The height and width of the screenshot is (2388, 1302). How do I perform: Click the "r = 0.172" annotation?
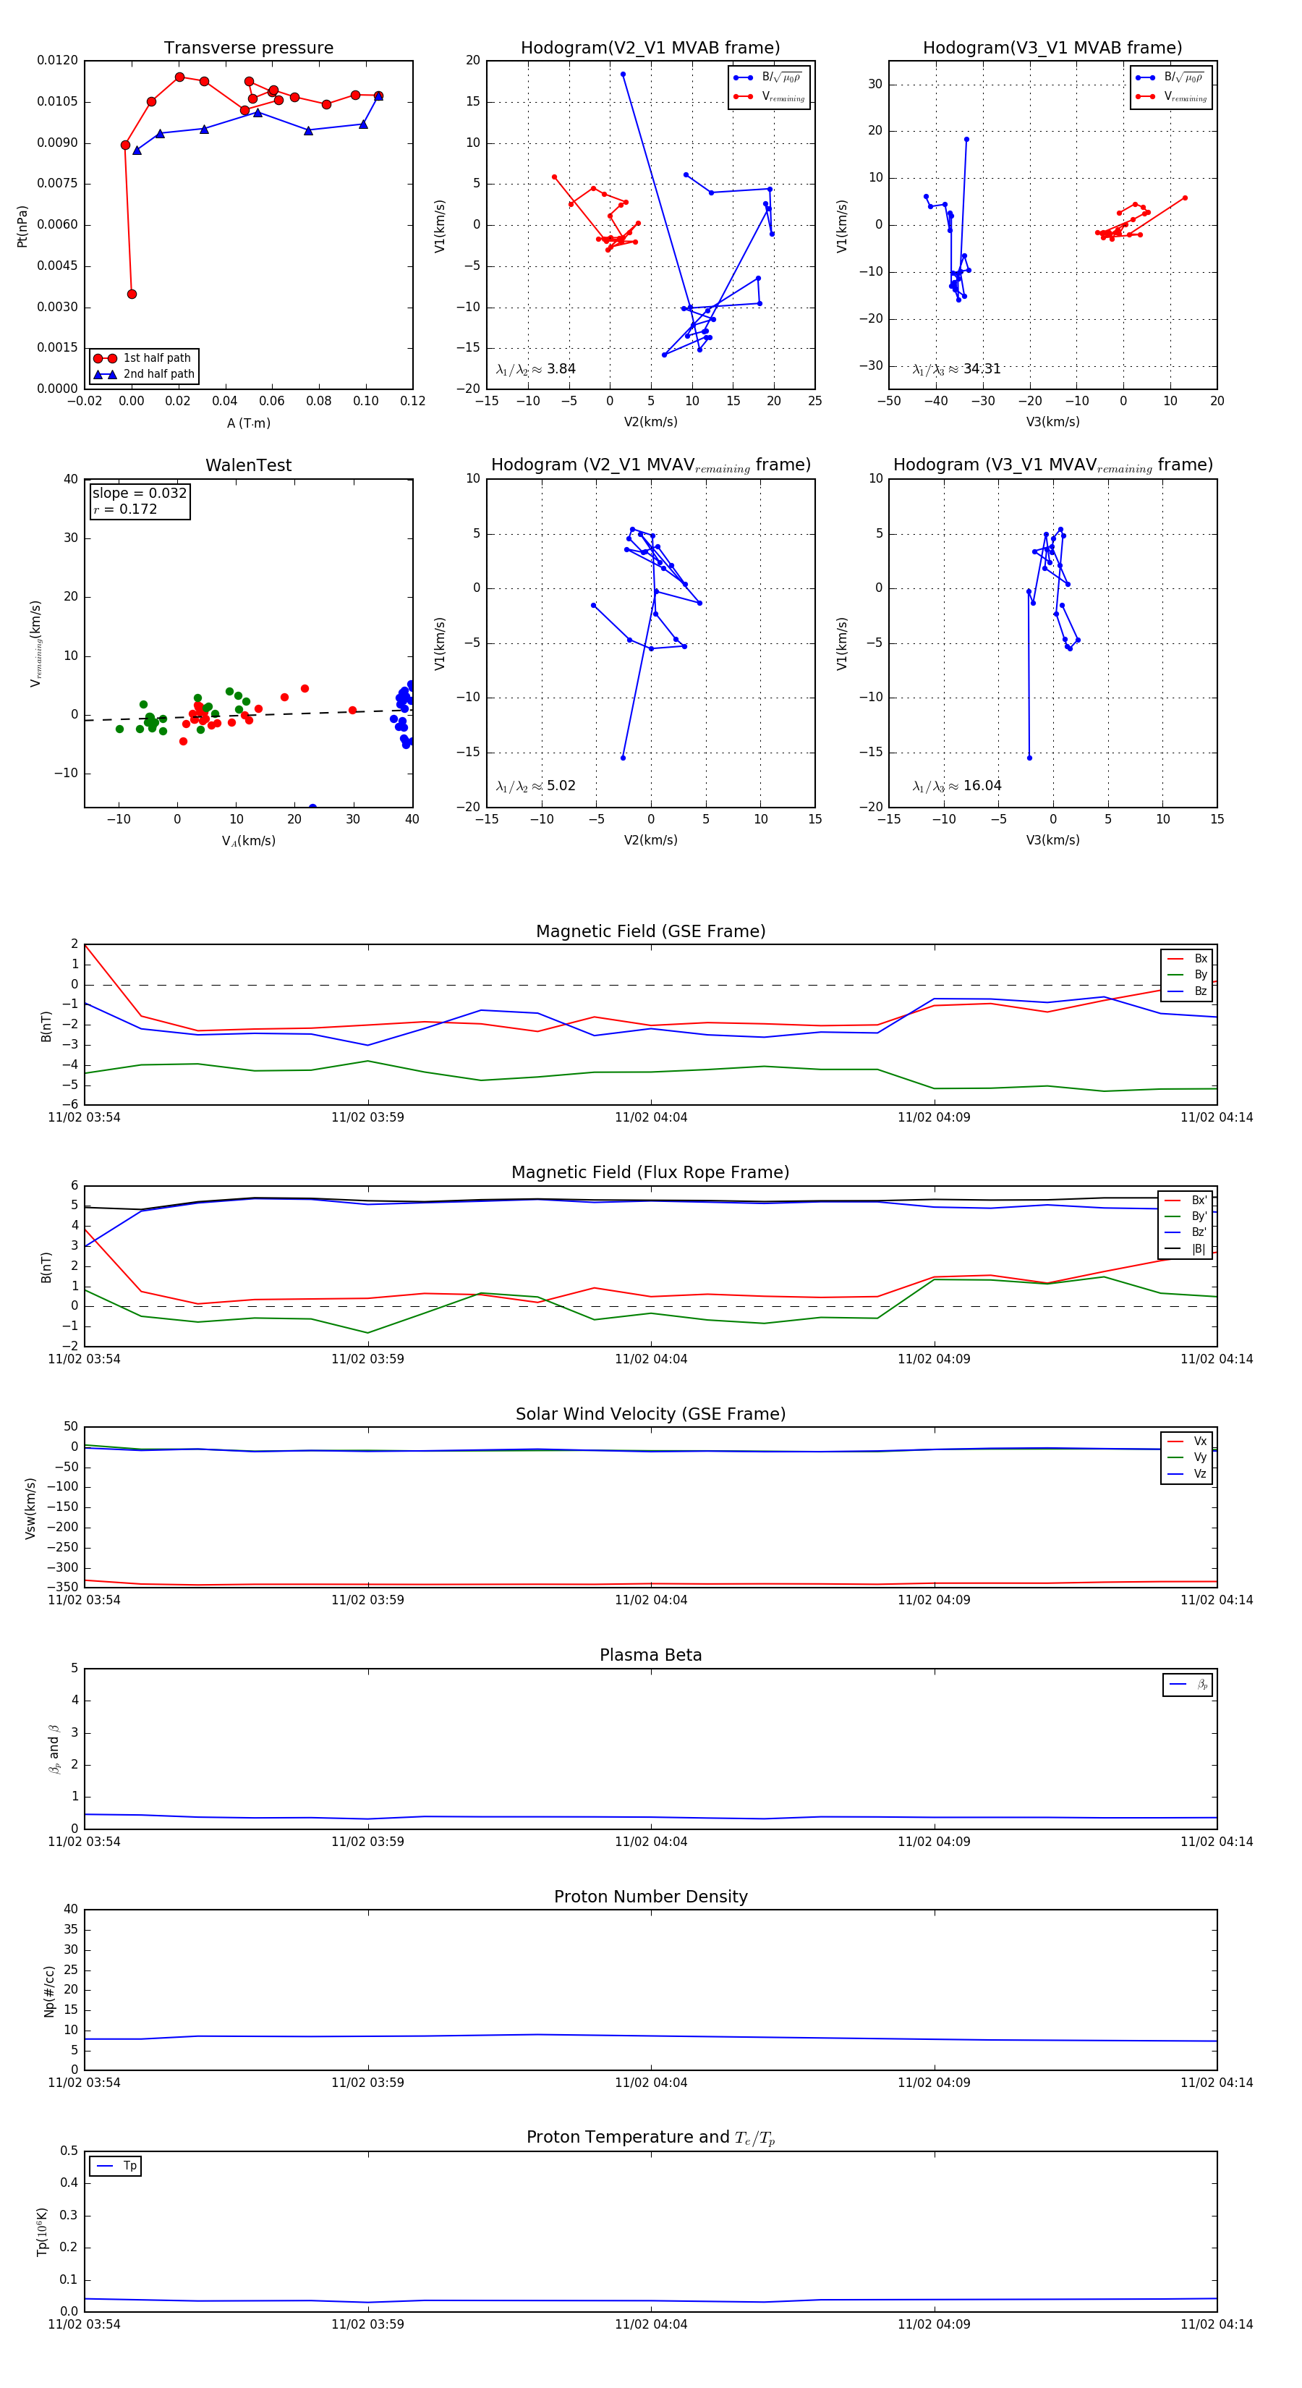(x=124, y=509)
